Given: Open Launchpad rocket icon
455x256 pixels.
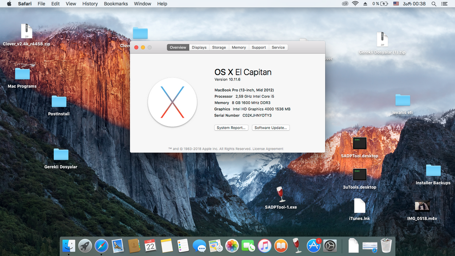Looking at the screenshot, I should tap(85, 246).
